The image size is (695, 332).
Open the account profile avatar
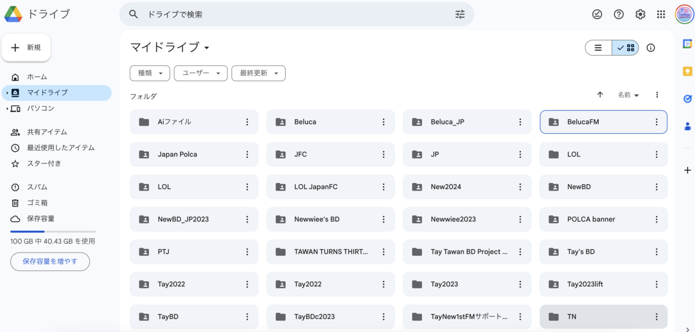tap(684, 14)
